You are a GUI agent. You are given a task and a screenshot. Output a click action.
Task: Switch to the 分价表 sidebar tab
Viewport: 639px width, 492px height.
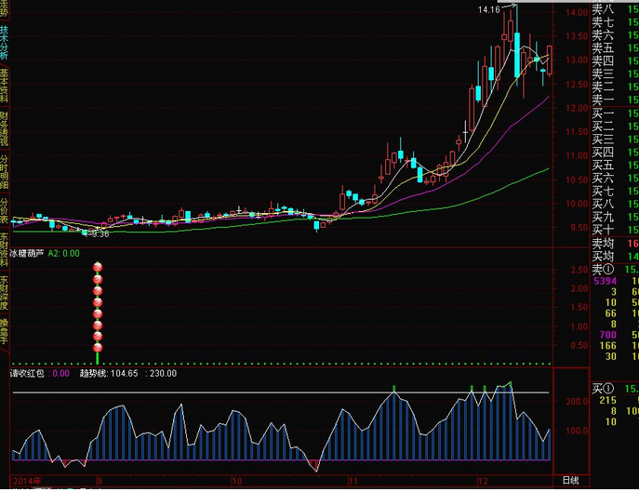tap(4, 211)
